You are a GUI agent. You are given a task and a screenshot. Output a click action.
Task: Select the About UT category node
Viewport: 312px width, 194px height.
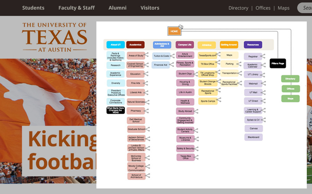(x=115, y=45)
